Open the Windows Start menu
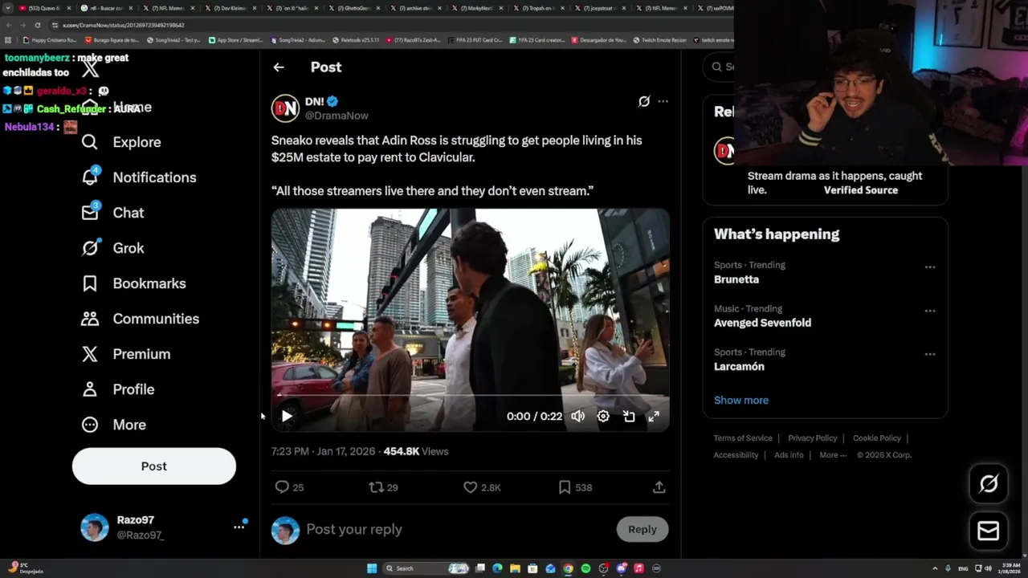Viewport: 1028px width, 578px height. coord(372,568)
